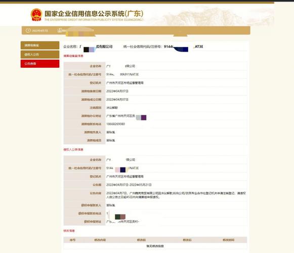The width and height of the screenshot is (294, 253).
Task: Click the 企业名称 header ending in 有限公司
Action: (88, 47)
